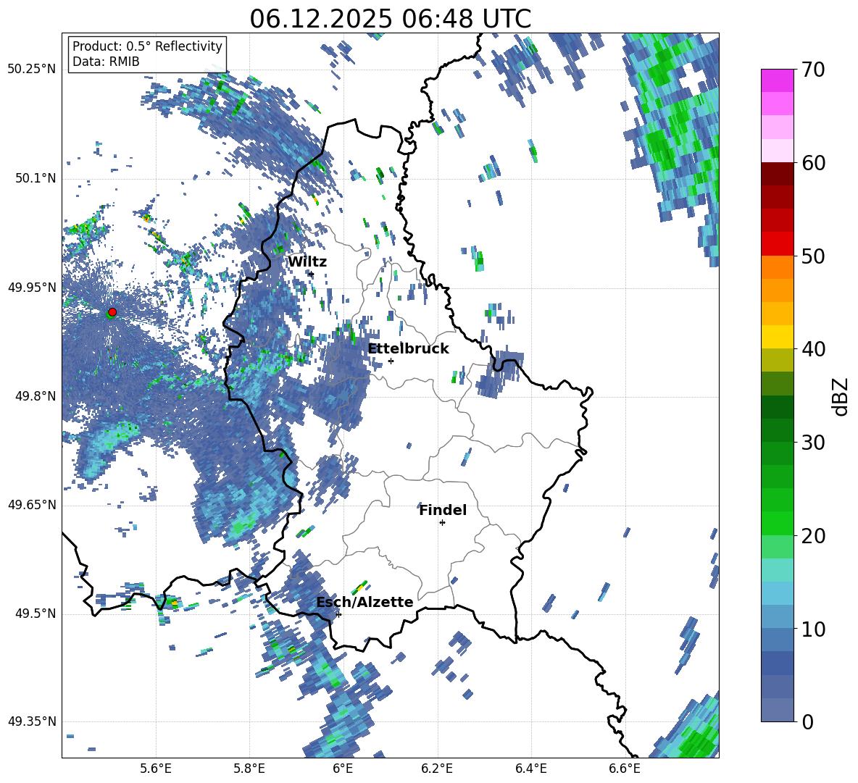Screen dimensions: 858x783
Task: Click the Wiltz location cross marker
Action: [312, 274]
